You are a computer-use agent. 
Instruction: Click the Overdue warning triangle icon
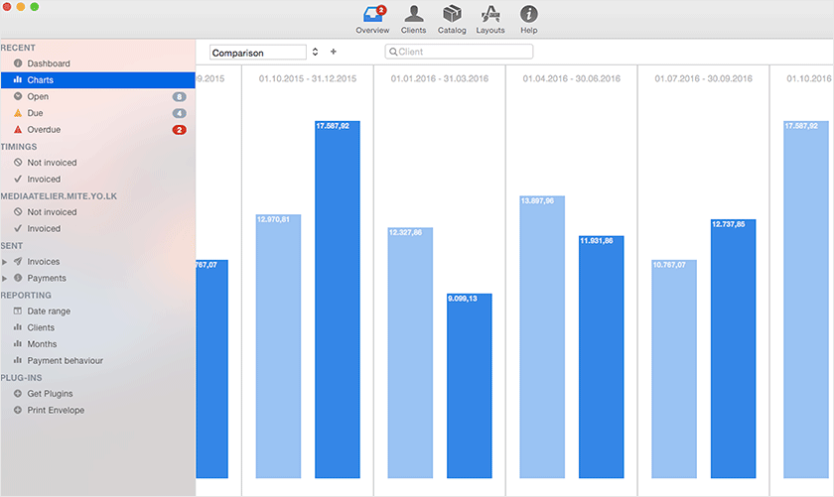pos(18,129)
